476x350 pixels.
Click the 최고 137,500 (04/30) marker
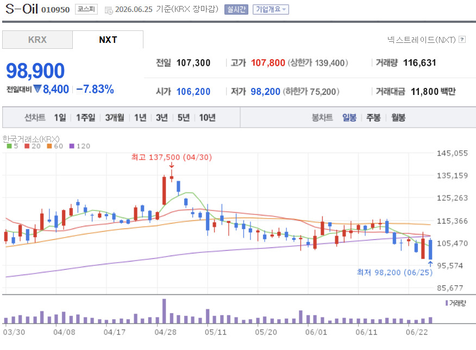[172, 157]
